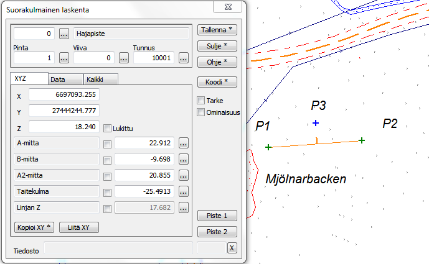Click the Piste 1 button

(x=217, y=216)
